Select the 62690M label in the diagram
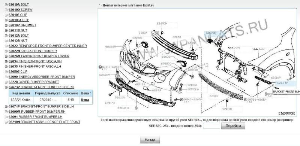 [162, 24]
